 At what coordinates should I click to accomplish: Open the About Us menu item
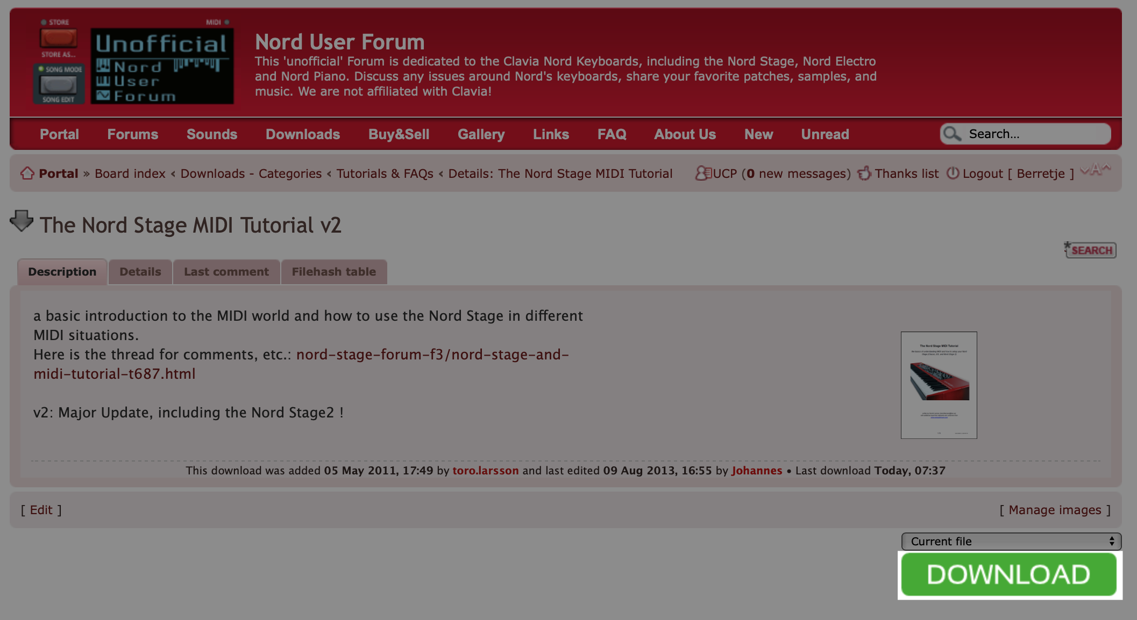[x=685, y=134]
